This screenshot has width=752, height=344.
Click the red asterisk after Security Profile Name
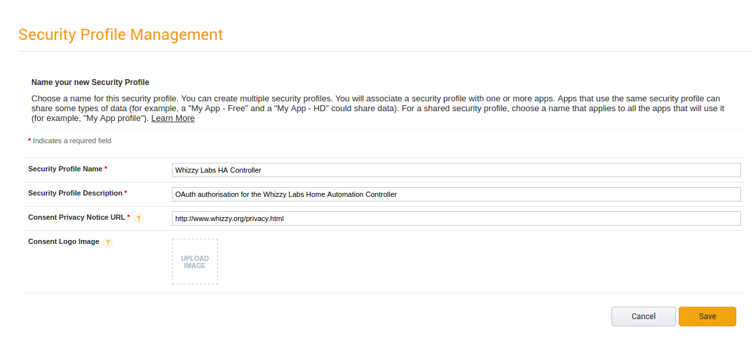[106, 169]
